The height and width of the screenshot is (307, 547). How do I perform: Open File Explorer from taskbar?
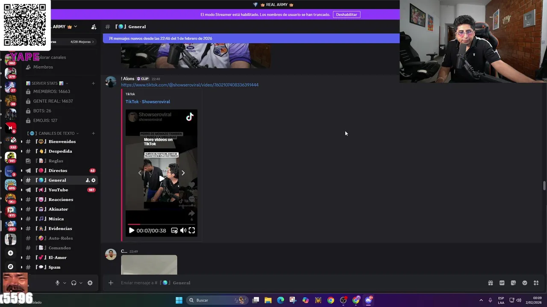[x=268, y=300]
